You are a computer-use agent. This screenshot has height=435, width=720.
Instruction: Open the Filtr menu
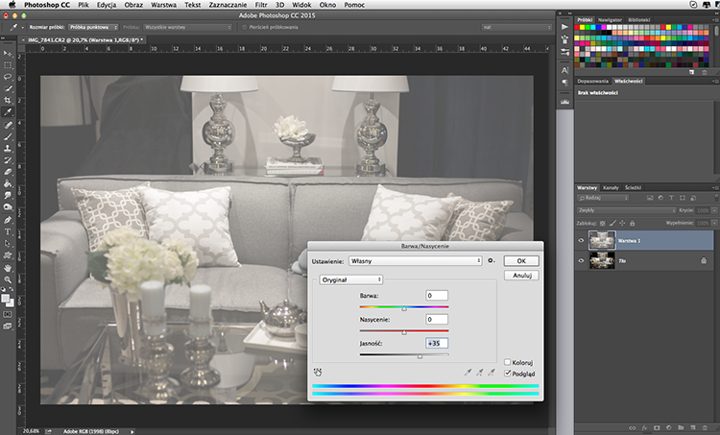(261, 5)
